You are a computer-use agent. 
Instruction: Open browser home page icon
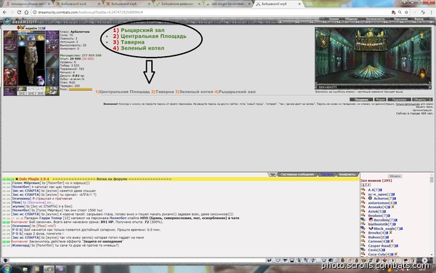coord(26,12)
